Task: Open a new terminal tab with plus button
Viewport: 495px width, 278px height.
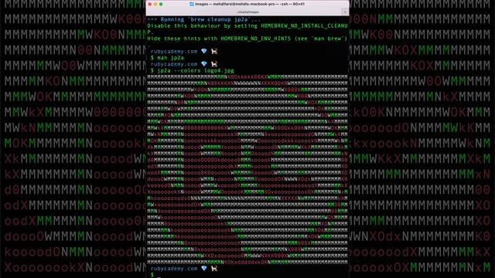Action: pyautogui.click(x=344, y=12)
